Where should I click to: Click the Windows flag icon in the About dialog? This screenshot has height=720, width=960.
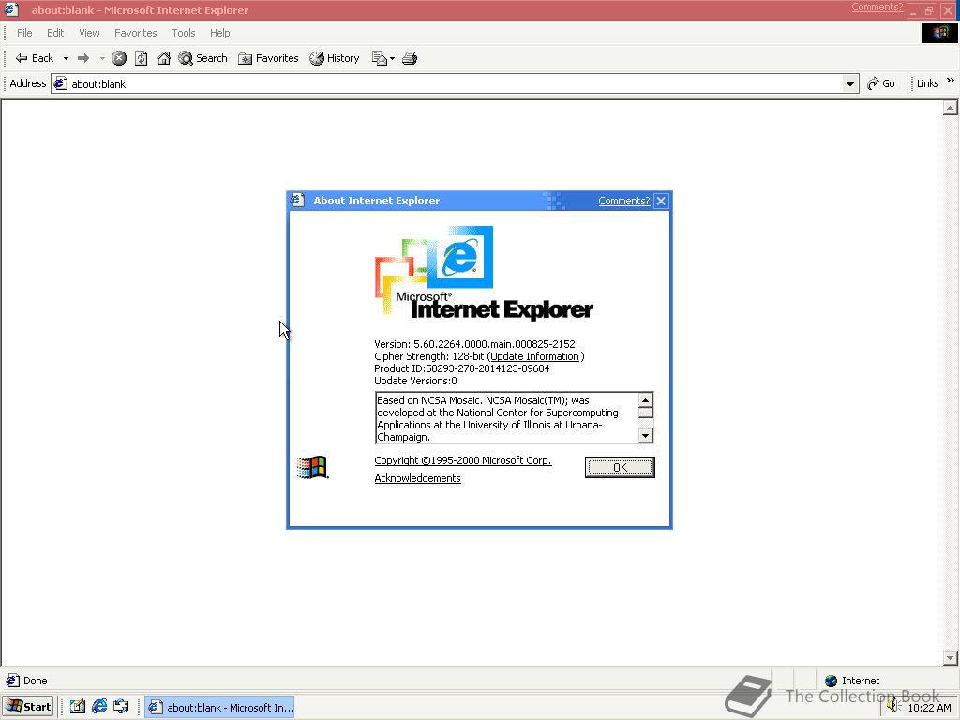pyautogui.click(x=312, y=468)
